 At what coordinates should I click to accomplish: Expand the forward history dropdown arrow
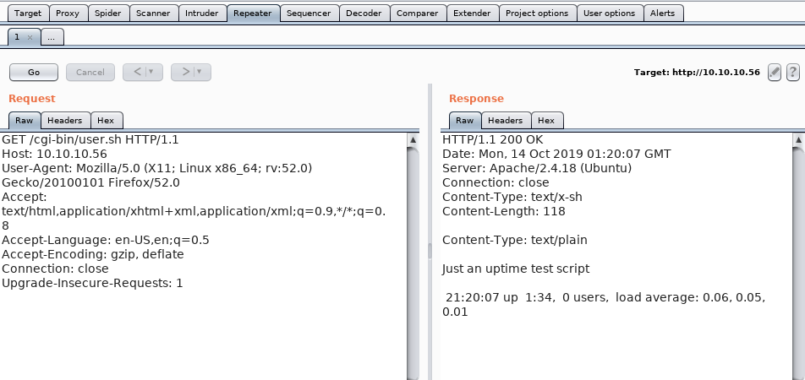tap(200, 72)
